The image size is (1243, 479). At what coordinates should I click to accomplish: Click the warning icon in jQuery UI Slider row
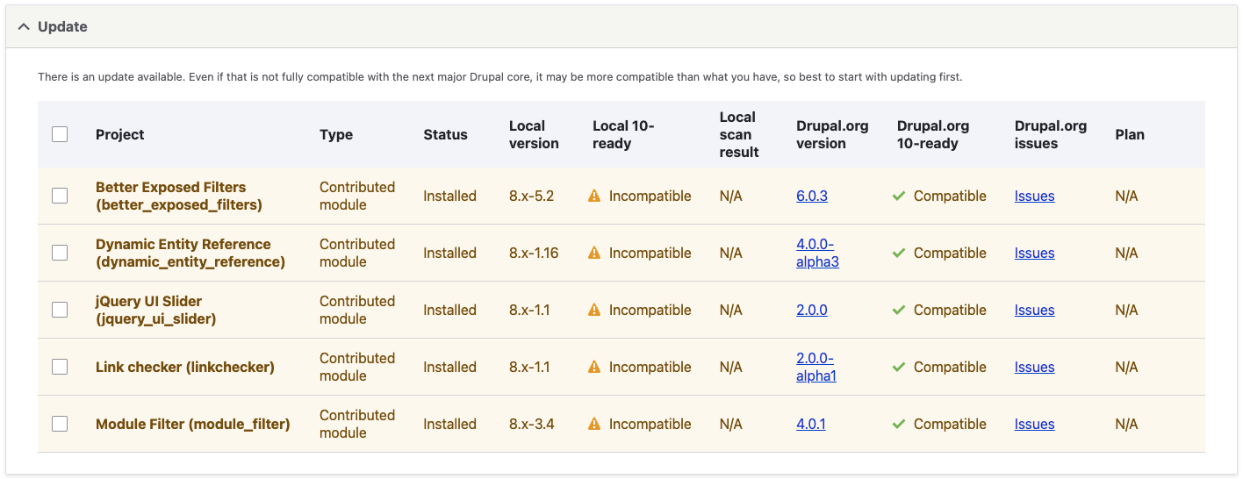click(594, 310)
